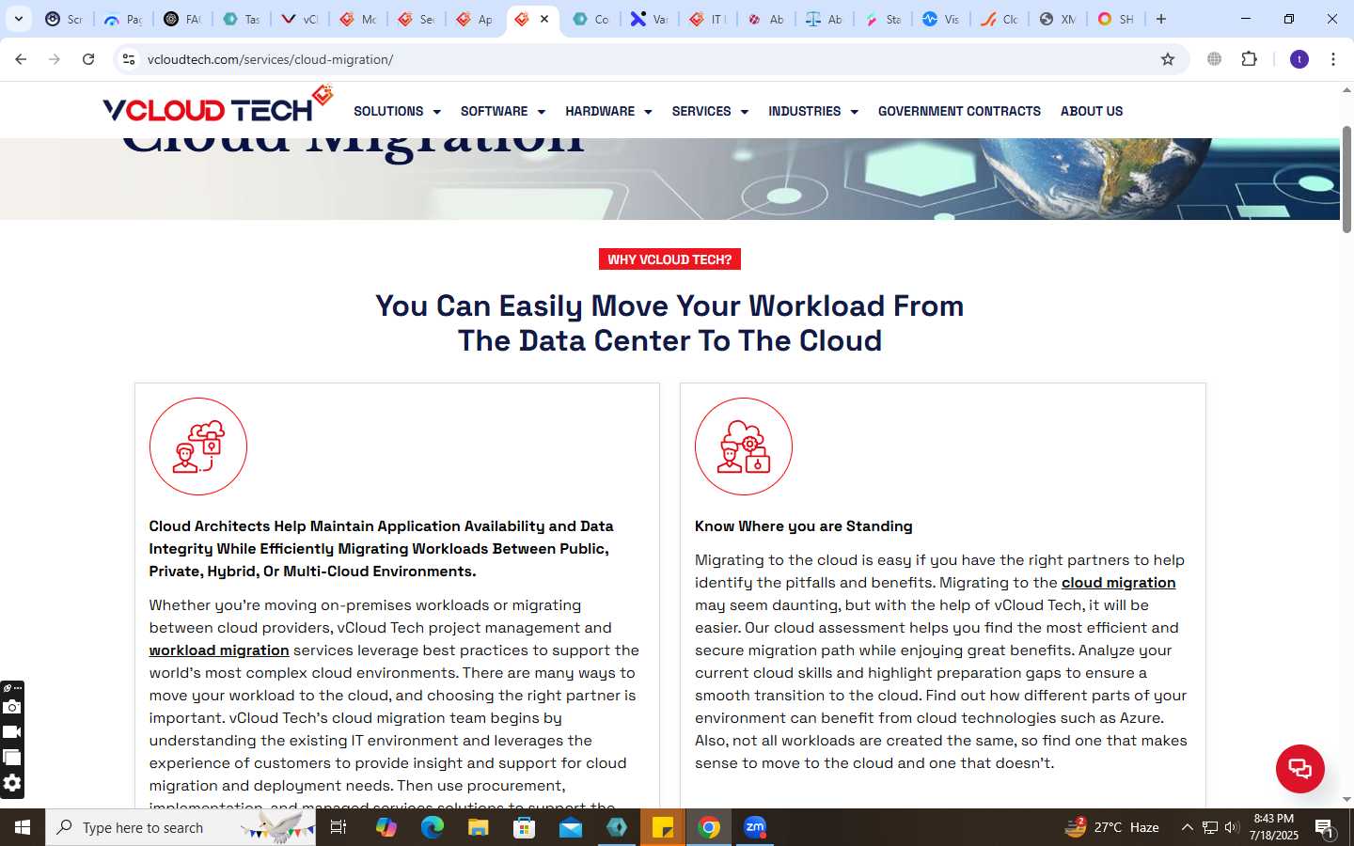This screenshot has height=846, width=1354.
Task: Open the Mail app from the taskbar
Action: coord(570,827)
